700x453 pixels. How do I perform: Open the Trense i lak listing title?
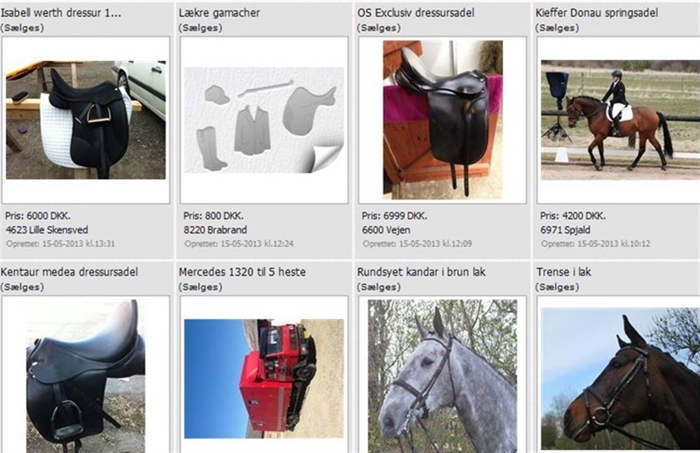[563, 272]
